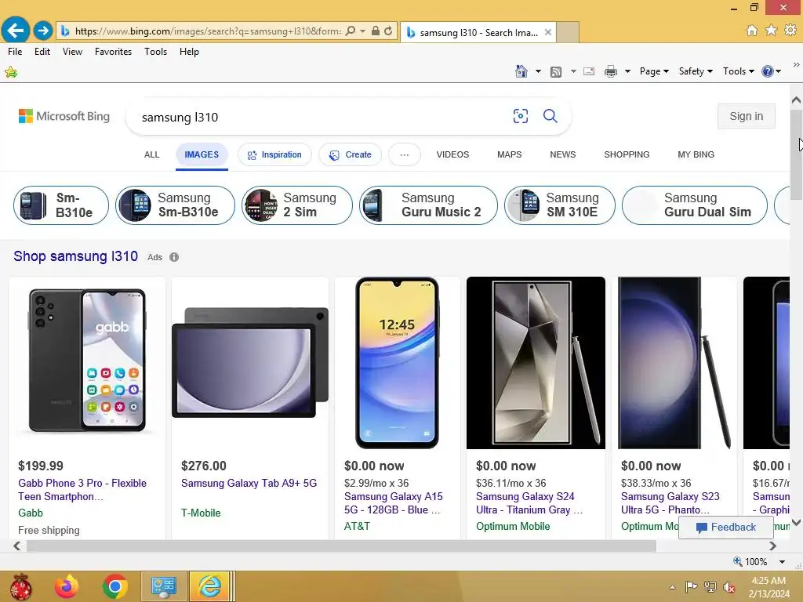Select the Samsung Guru Music 2 suggestion

coord(428,205)
